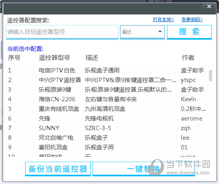The image size is (219, 184).
Task: Click description 九州高清机顶盒
Action: click(105, 109)
